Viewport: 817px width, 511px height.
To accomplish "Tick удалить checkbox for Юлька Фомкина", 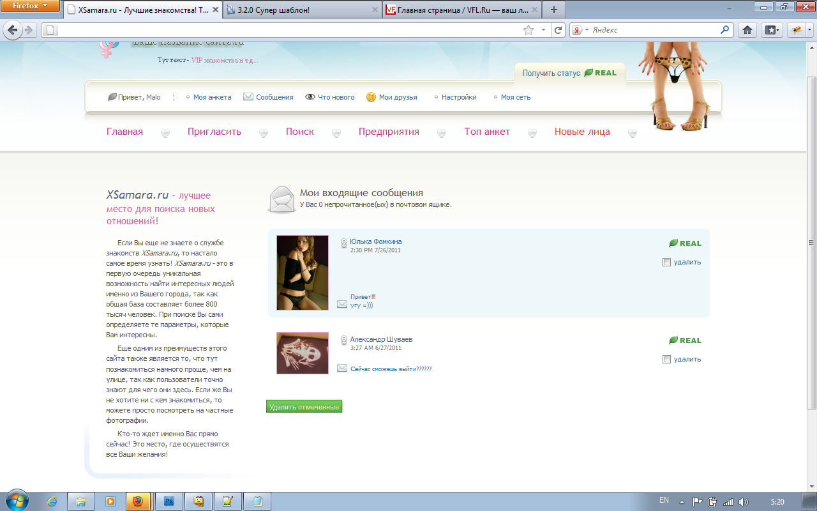I will coord(667,262).
